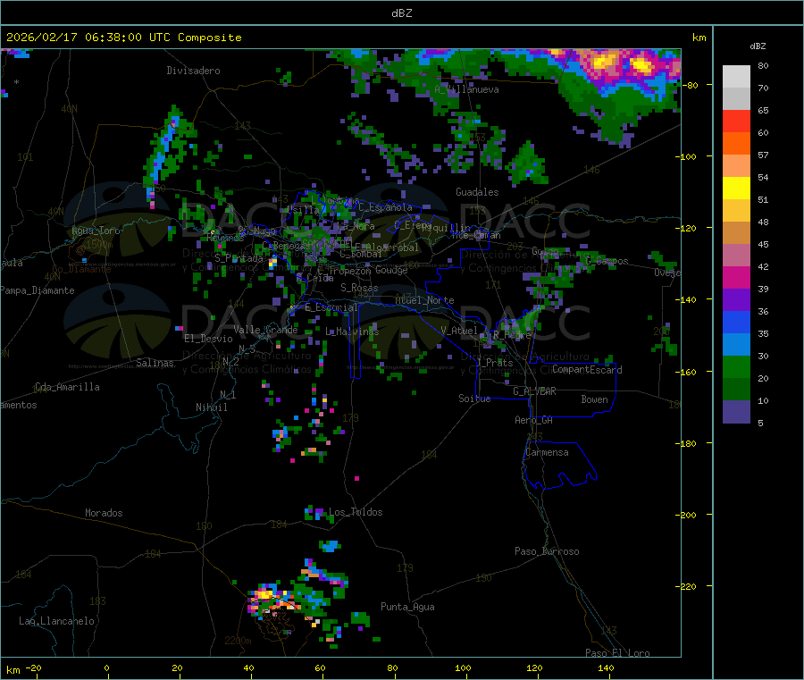Select the 'Guadales' place label

coord(477,192)
